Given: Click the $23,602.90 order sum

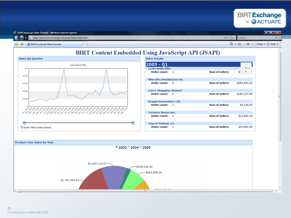Looking at the screenshot, I should tap(245, 127).
